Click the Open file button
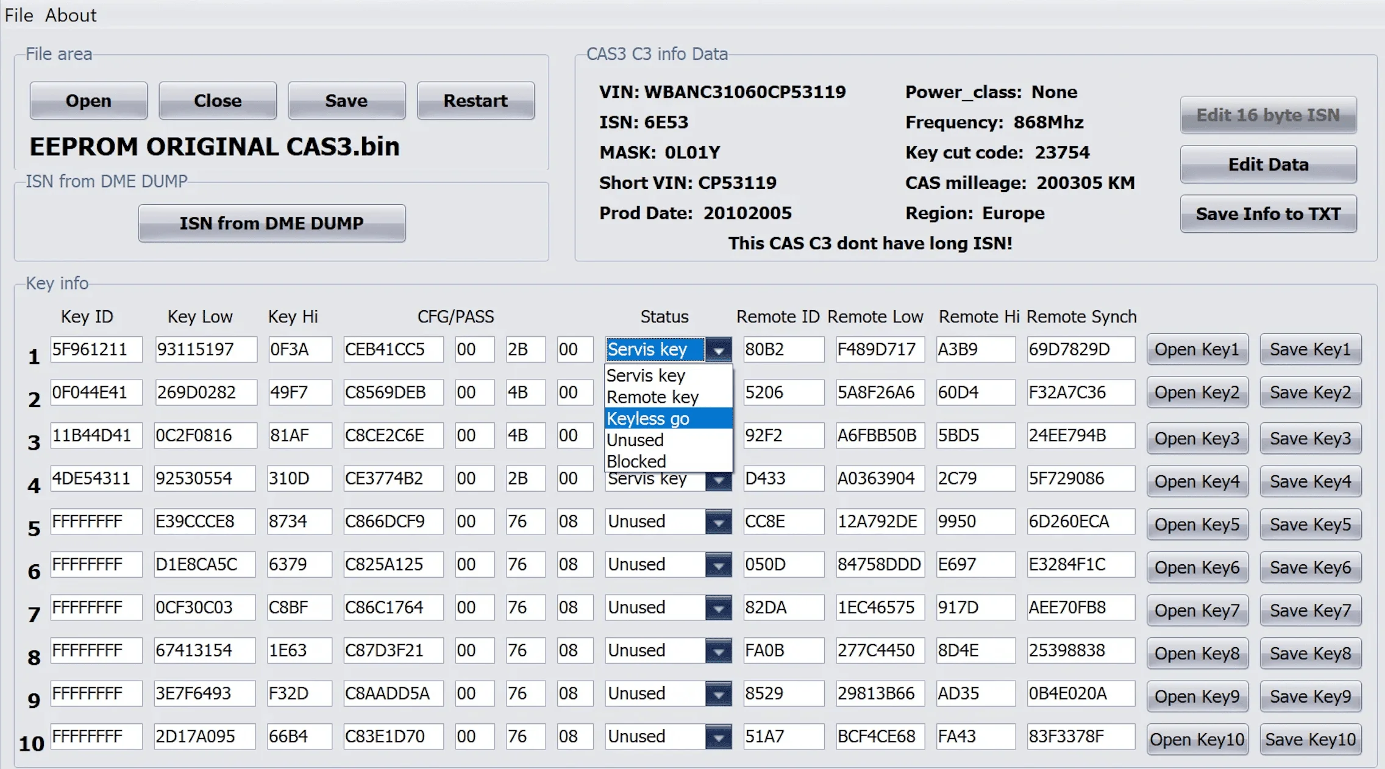 (88, 101)
